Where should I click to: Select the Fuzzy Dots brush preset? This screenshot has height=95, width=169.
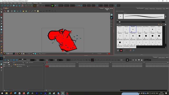pyautogui.click(x=133, y=36)
